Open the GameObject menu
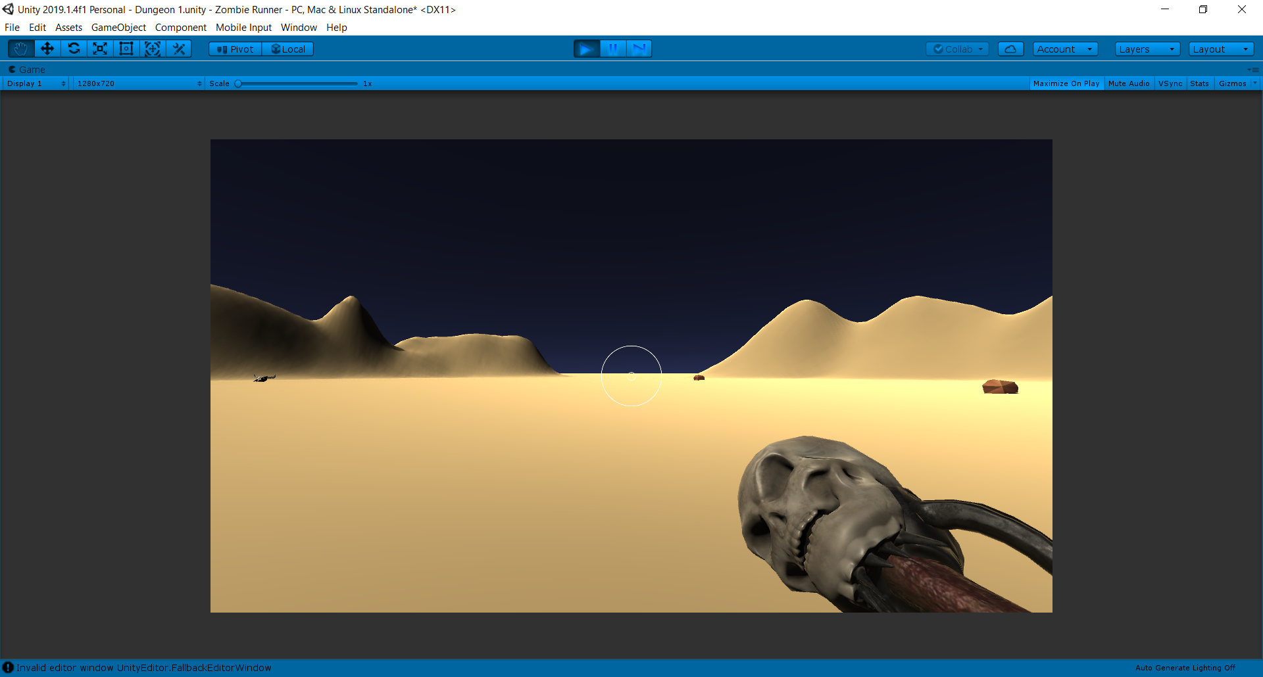The width and height of the screenshot is (1263, 677). click(118, 28)
